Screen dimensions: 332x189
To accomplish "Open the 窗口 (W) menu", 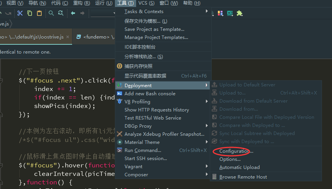I will 169,3.
